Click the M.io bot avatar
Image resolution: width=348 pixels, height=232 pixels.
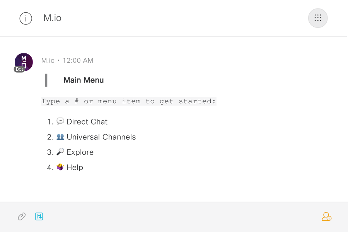click(x=24, y=61)
